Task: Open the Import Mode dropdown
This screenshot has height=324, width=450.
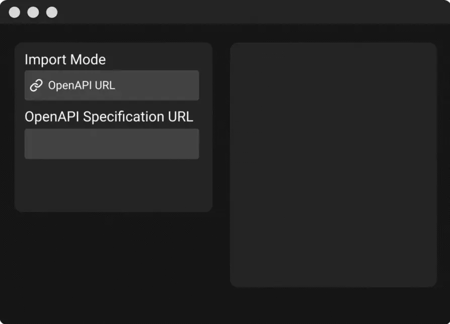Action: point(111,85)
